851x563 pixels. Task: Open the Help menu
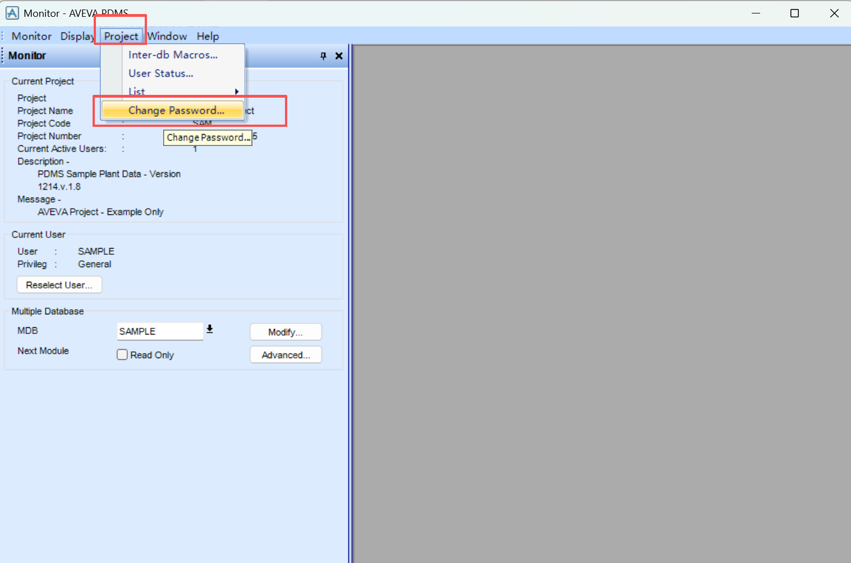tap(208, 36)
